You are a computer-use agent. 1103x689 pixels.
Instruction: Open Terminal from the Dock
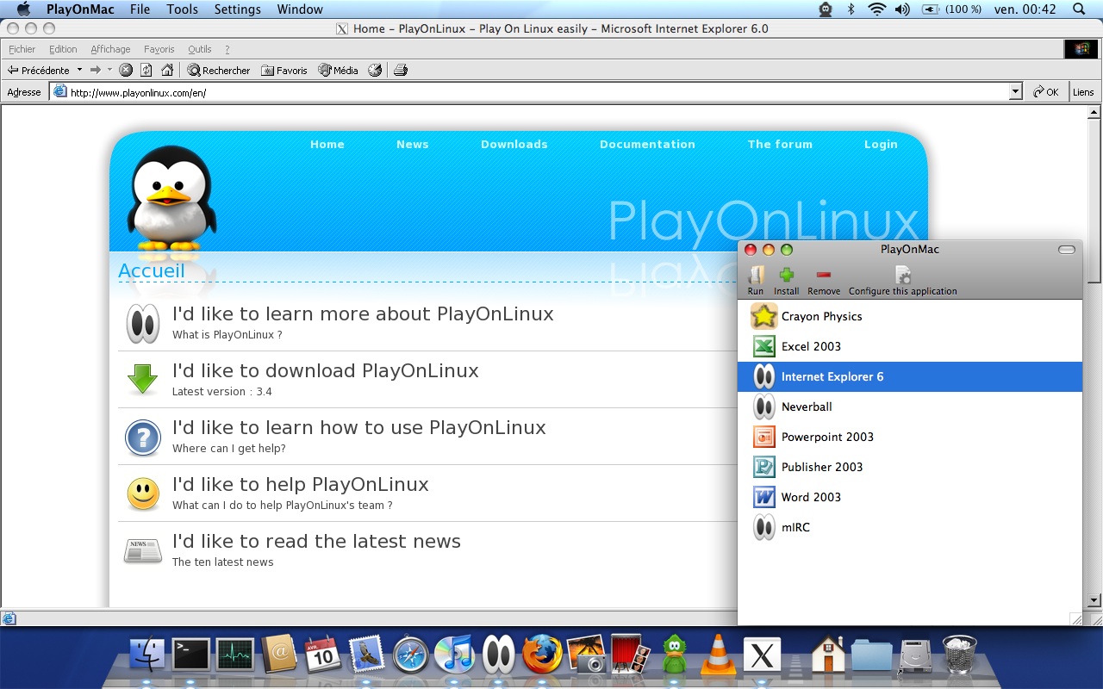coord(191,655)
